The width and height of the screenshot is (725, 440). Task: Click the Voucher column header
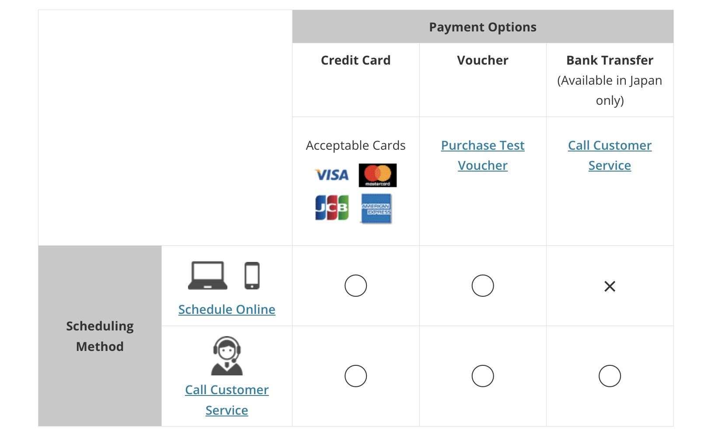tap(482, 60)
